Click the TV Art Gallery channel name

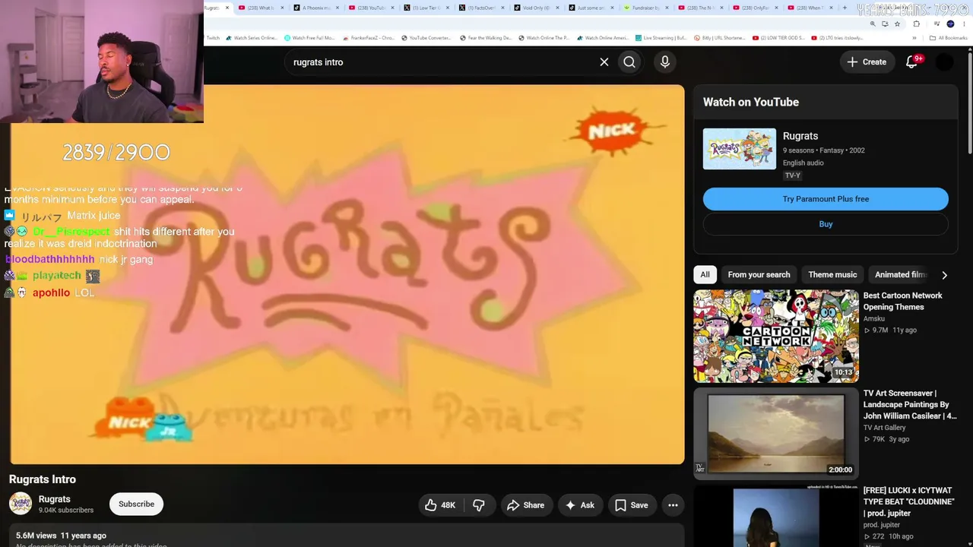coord(884,428)
